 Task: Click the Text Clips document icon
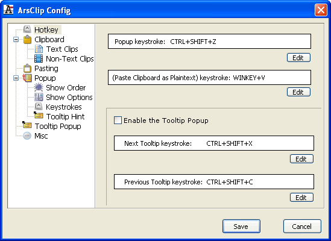[39, 49]
